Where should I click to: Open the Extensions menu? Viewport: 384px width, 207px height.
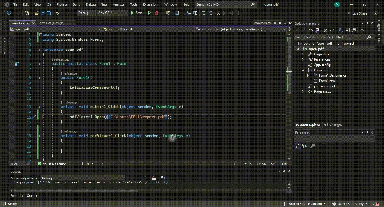[x=151, y=4]
